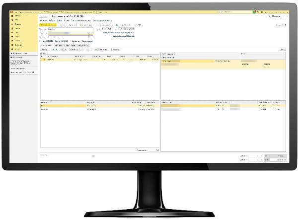This screenshot has height=220, width=299.
Task: Open the first section icon in left sidebar
Action: point(11,16)
